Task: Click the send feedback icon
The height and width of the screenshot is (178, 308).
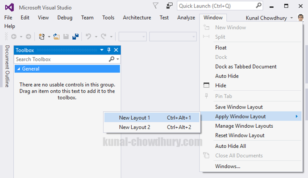Action: [x=169, y=6]
